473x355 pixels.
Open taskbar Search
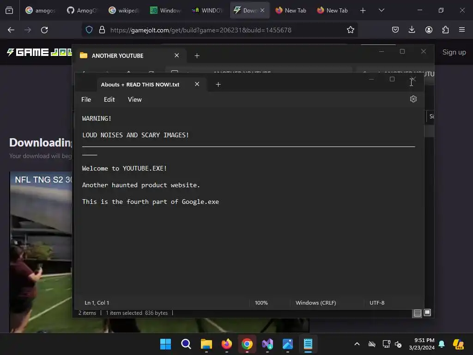(186, 344)
